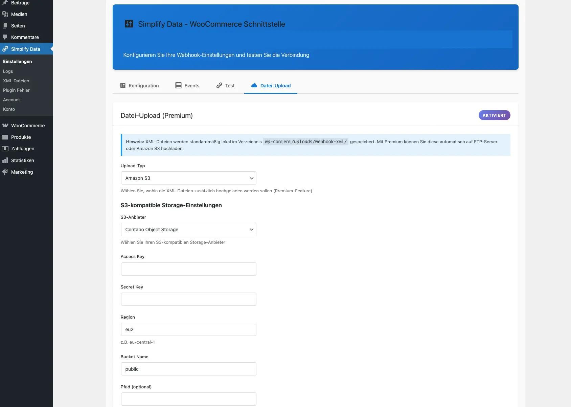Click the Region field containing eu2
The height and width of the screenshot is (407, 571).
188,329
